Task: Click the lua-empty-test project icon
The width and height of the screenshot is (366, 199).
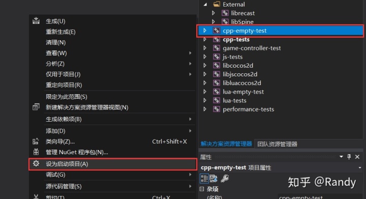Action: click(x=217, y=92)
